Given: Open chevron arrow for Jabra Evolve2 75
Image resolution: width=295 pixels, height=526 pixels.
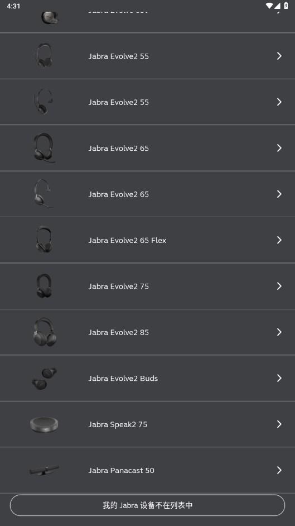Looking at the screenshot, I should [x=279, y=286].
